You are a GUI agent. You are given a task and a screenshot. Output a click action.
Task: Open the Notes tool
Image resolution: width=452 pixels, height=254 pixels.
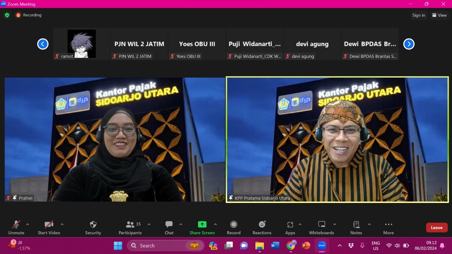356,225
